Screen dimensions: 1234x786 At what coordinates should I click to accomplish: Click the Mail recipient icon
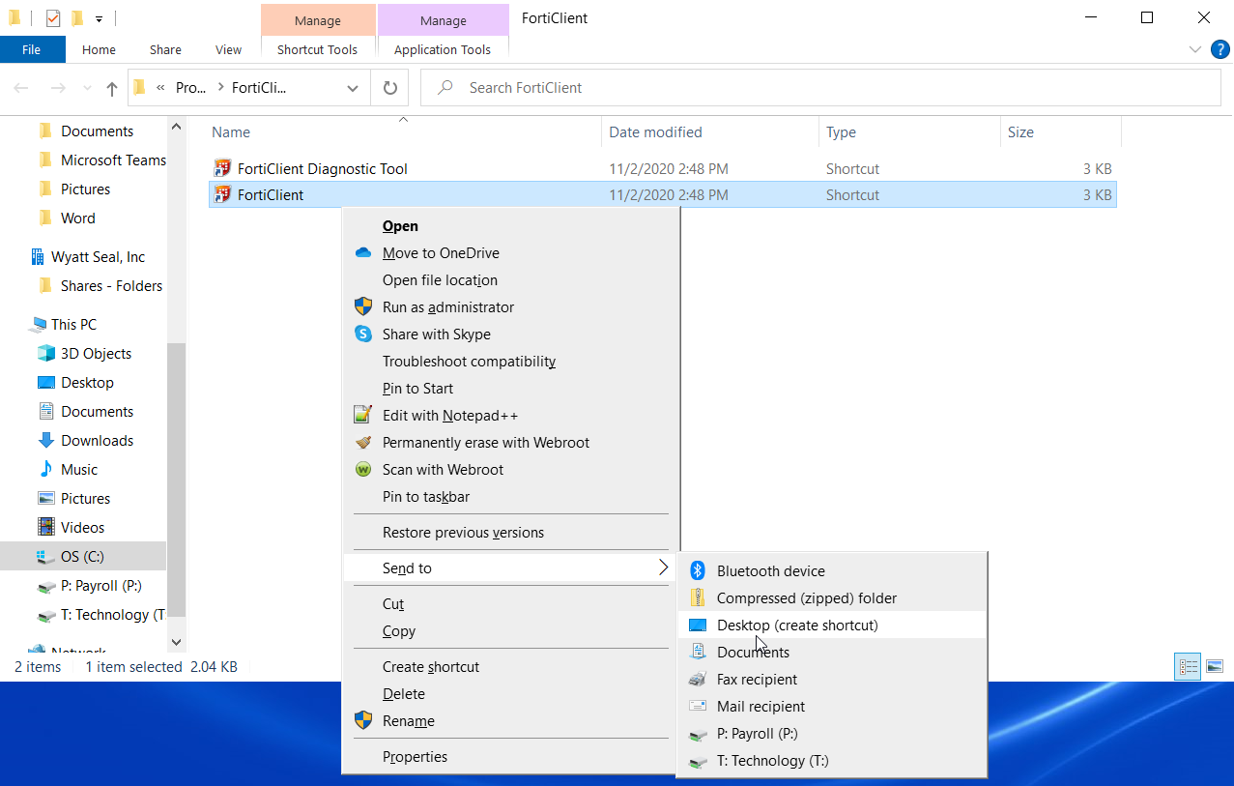(x=698, y=707)
